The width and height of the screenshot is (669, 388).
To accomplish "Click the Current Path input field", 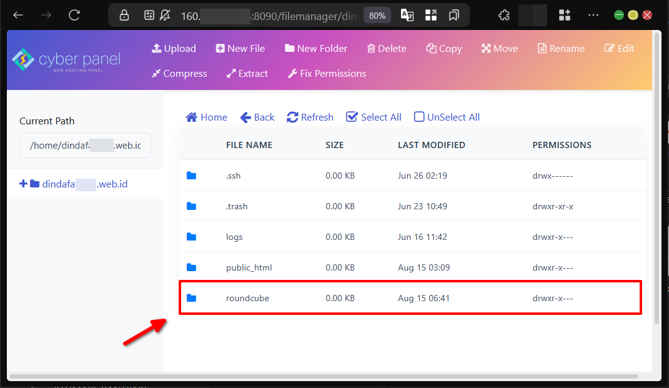I will point(85,146).
